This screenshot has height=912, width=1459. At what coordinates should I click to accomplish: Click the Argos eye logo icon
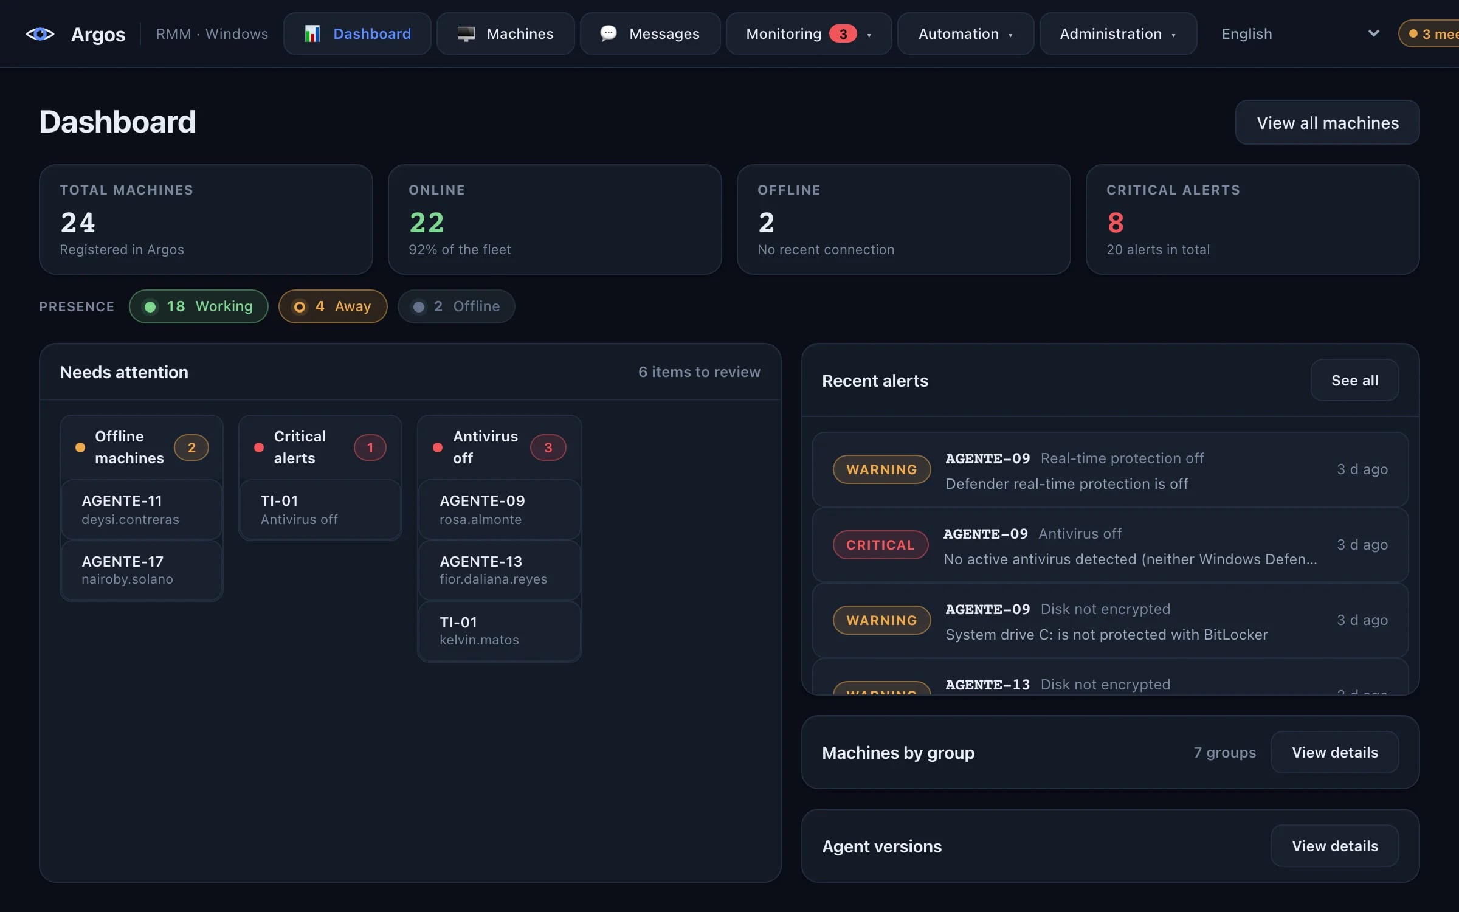tap(40, 34)
